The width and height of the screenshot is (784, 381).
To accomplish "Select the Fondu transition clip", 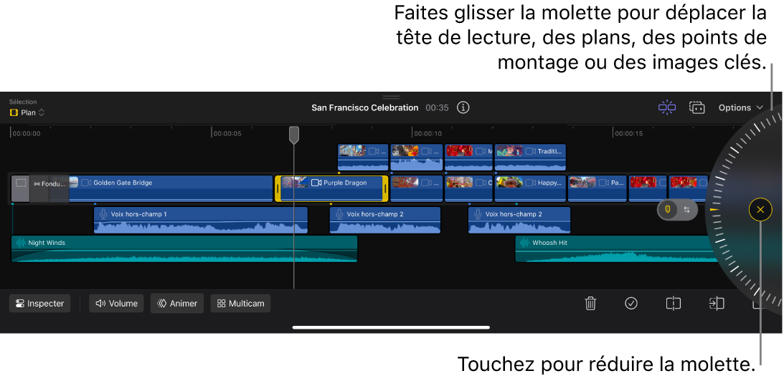I will coord(49,188).
